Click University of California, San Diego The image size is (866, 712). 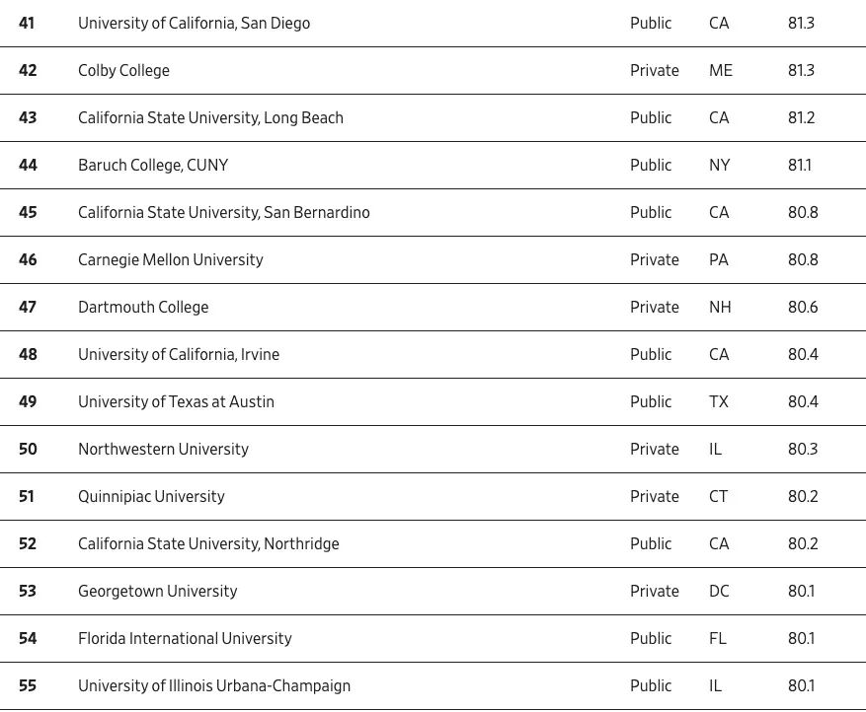click(194, 23)
